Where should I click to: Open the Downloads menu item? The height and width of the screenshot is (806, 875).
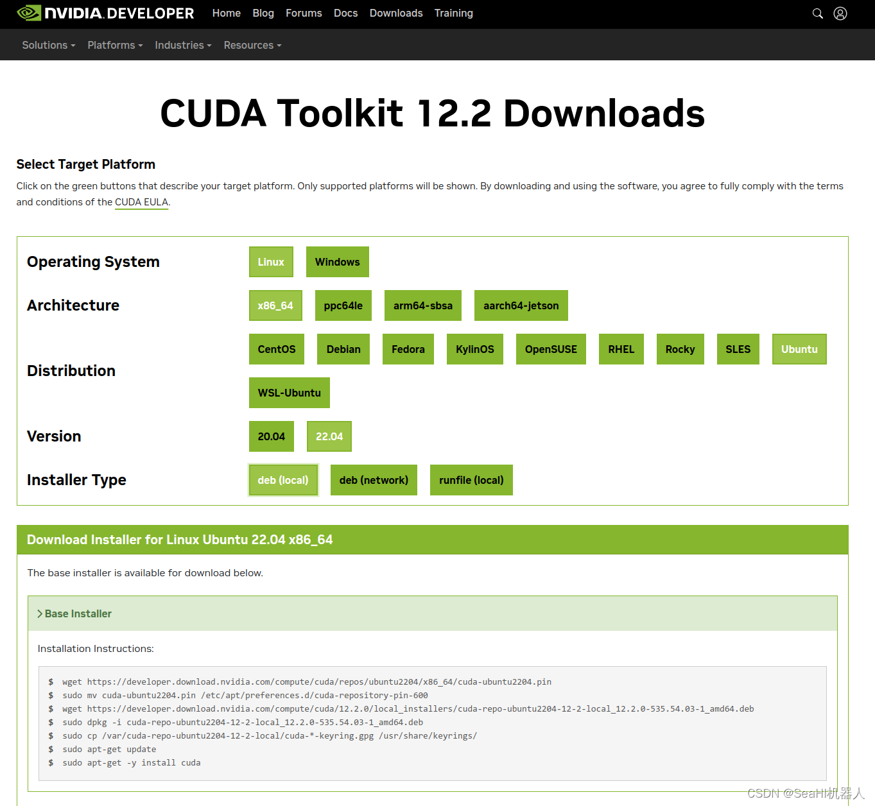(x=396, y=13)
